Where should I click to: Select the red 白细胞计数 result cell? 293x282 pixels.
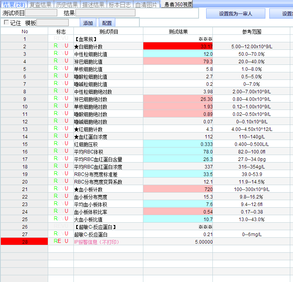pos(178,46)
